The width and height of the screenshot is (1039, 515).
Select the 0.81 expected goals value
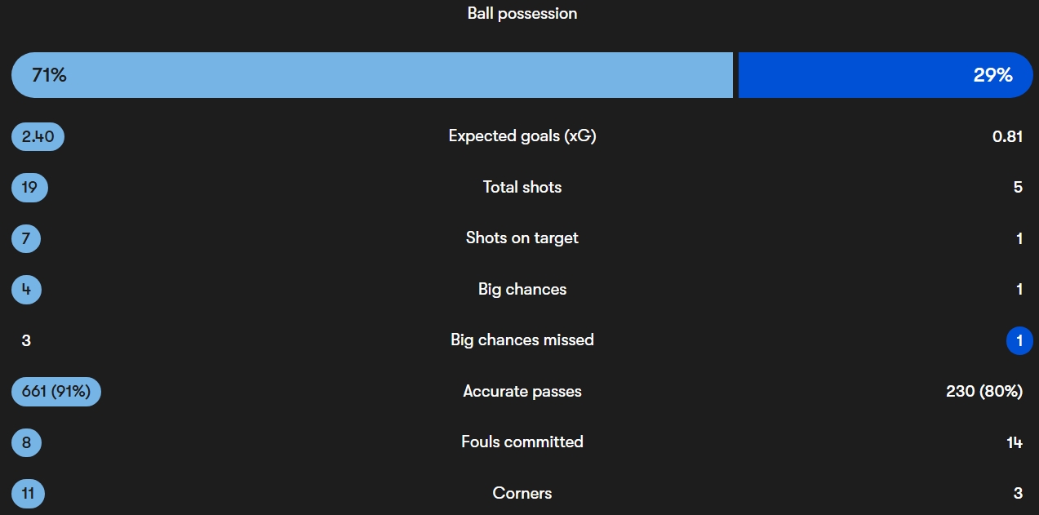[x=1007, y=136]
